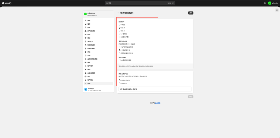The height and width of the screenshot is (138, 280).
Task: Open the gaiwantea account menu at top right
Action: (273, 3)
